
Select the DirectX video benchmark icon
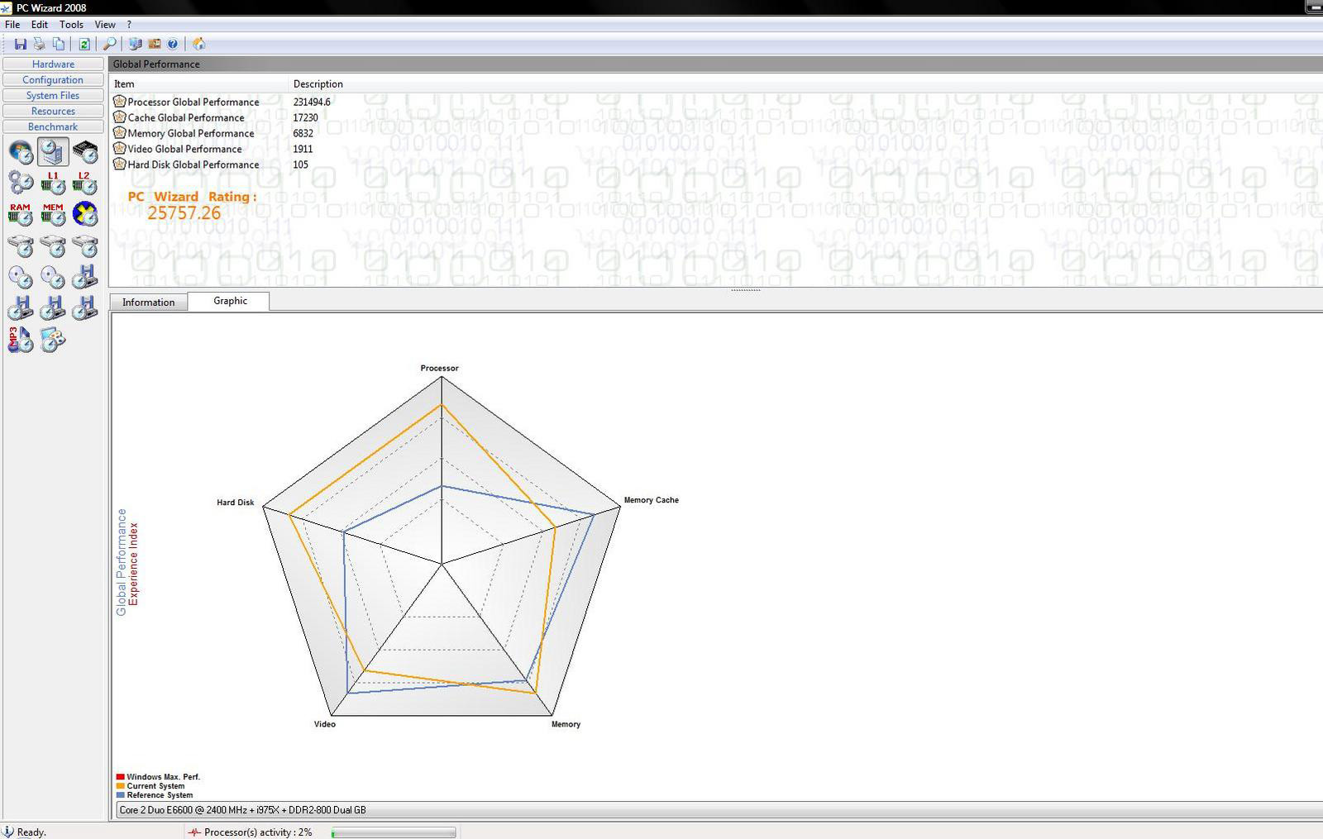[x=84, y=214]
